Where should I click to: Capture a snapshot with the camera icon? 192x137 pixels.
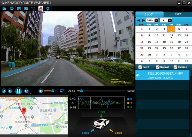tap(26, 8)
